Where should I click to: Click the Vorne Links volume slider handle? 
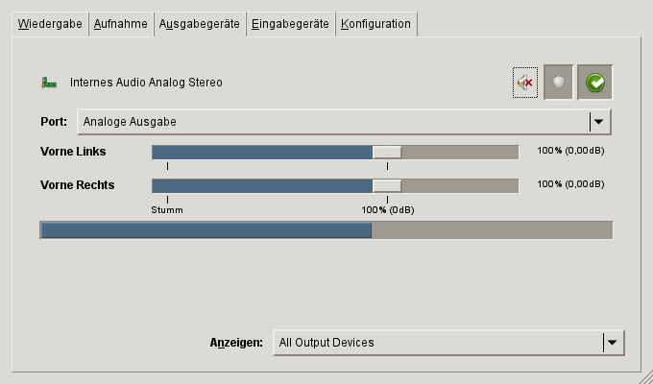pos(387,152)
